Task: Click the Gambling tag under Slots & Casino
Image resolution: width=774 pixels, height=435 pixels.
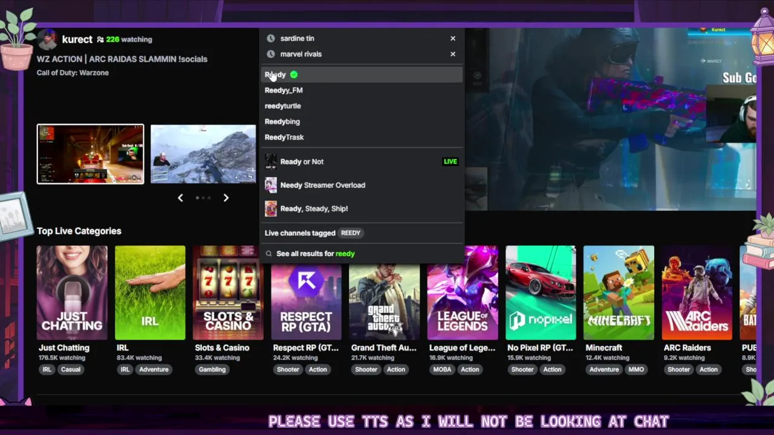Action: [x=212, y=369]
